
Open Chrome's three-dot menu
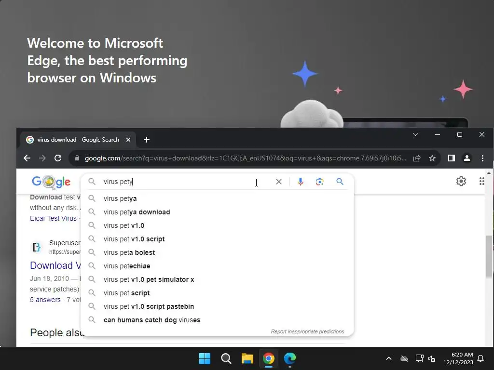[482, 158]
